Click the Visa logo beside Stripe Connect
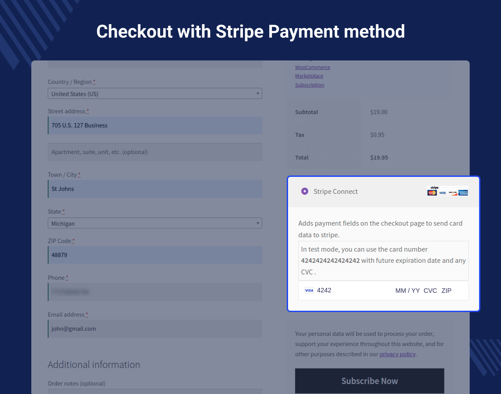The height and width of the screenshot is (394, 501). 442,193
